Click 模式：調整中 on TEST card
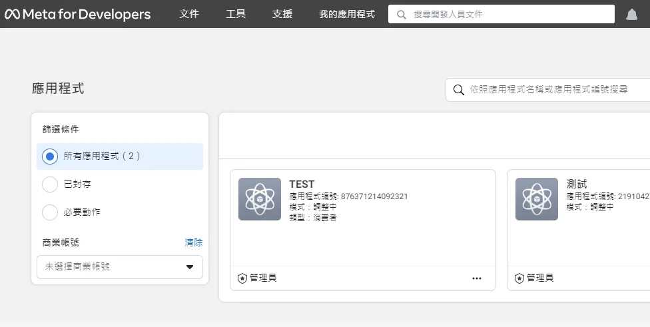The width and height of the screenshot is (650, 327). coord(313,207)
